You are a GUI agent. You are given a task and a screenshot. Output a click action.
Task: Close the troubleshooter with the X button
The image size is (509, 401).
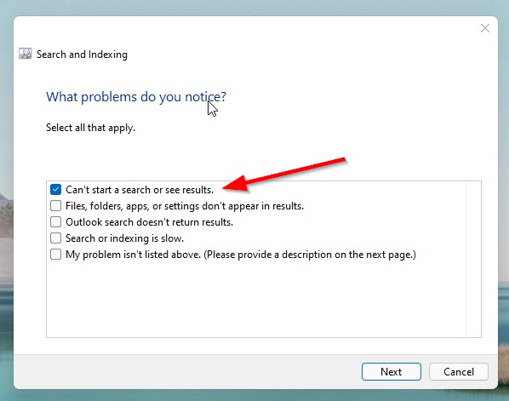tap(485, 28)
